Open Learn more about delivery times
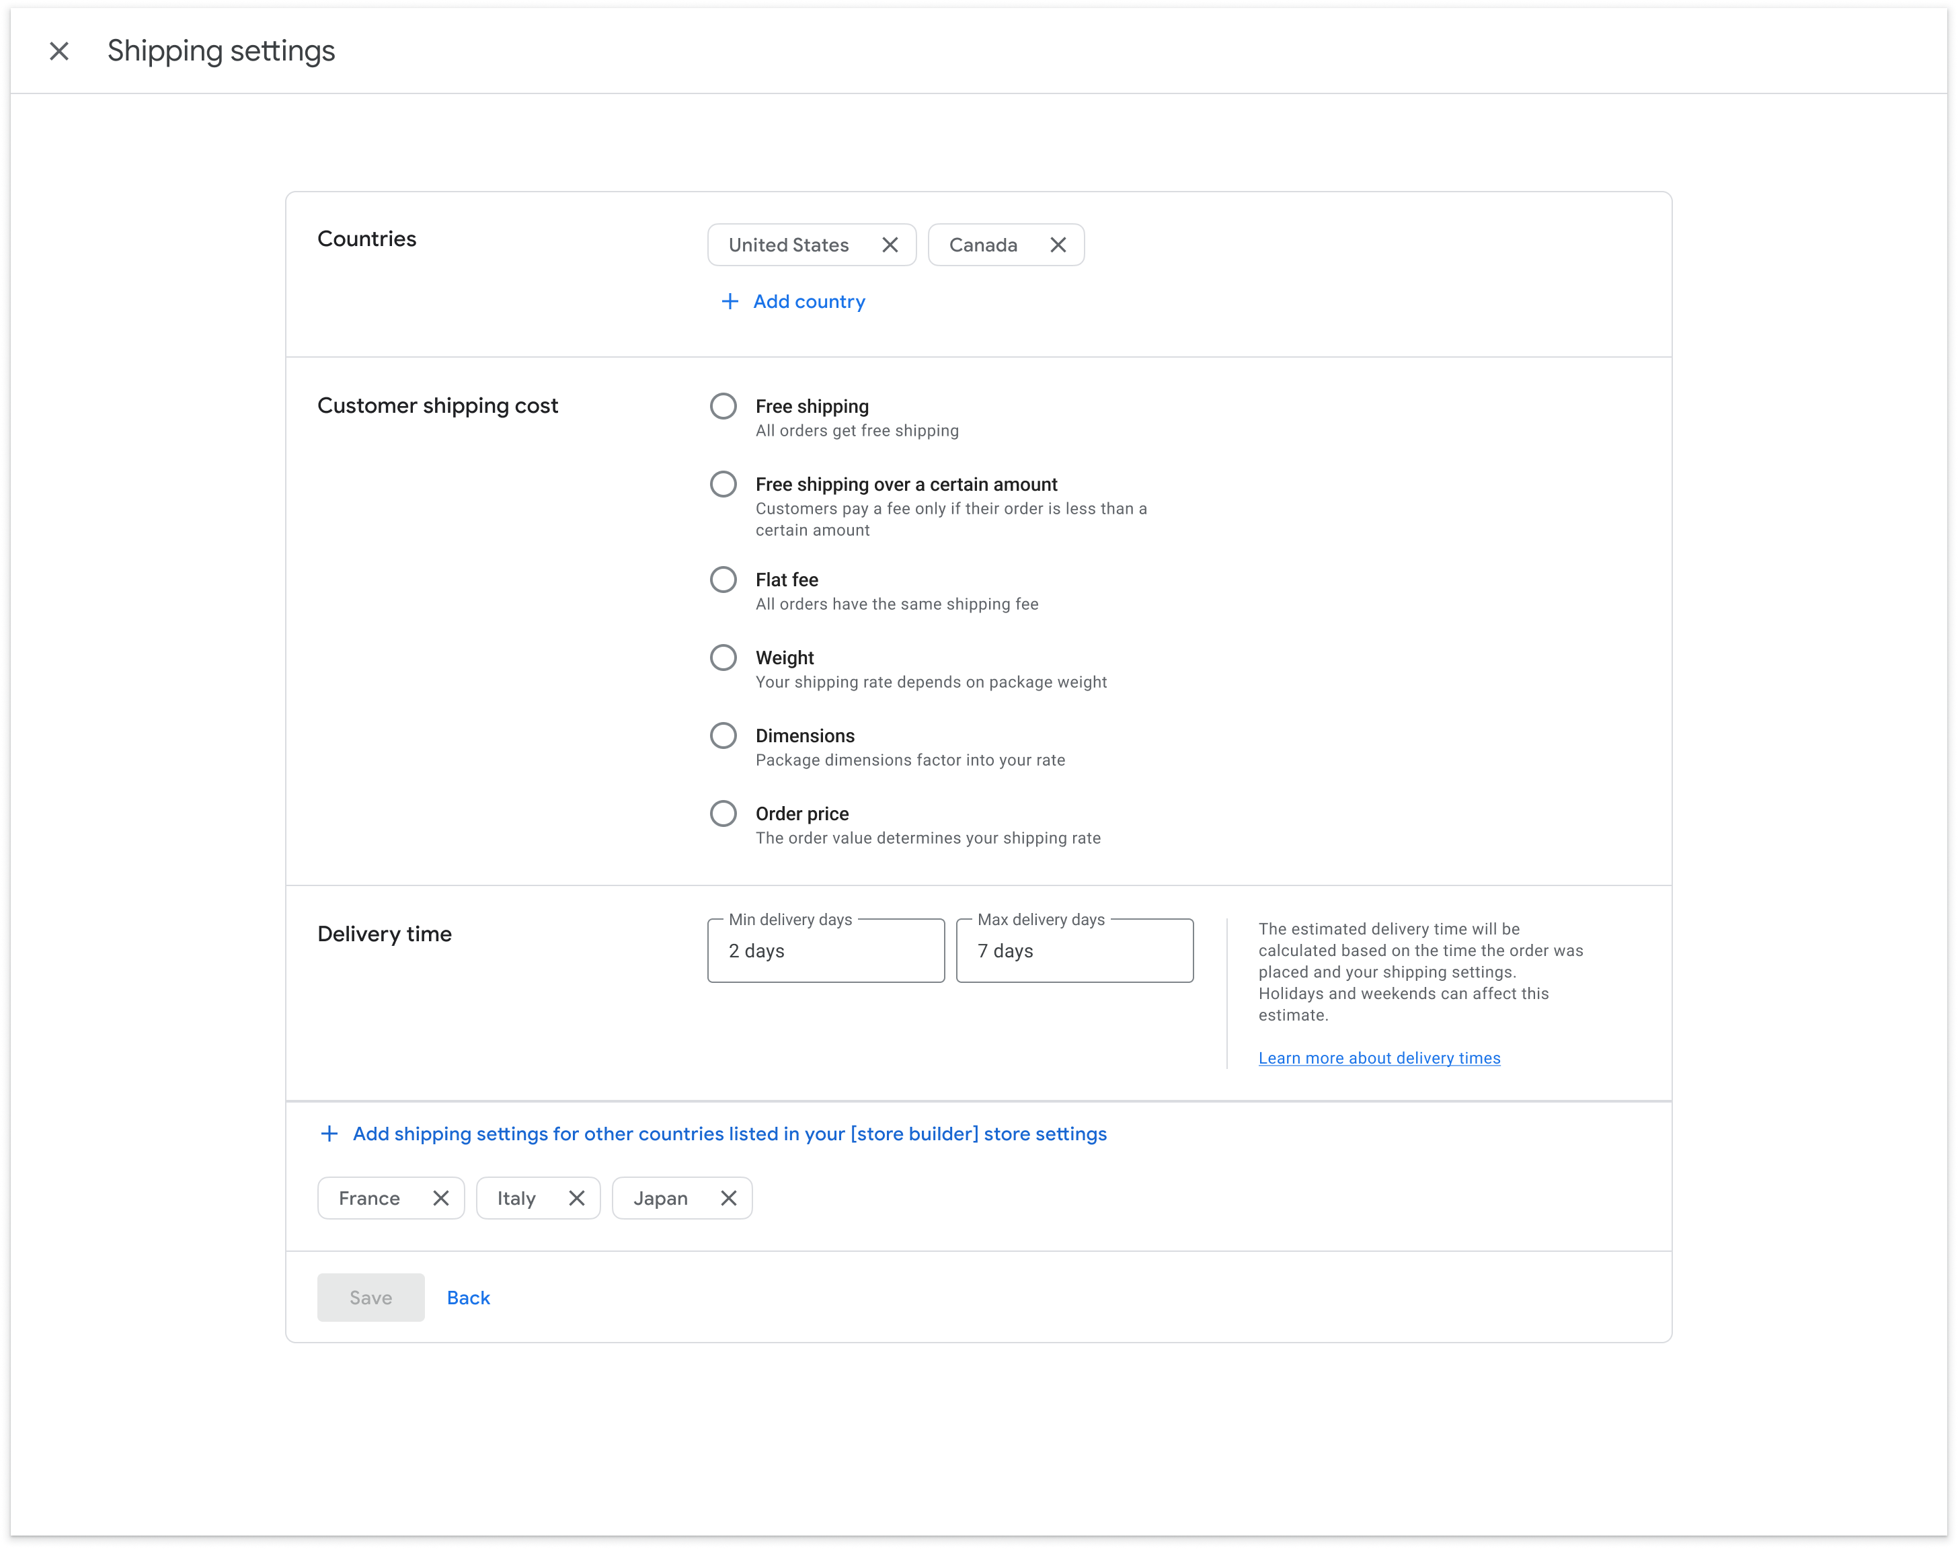 pyautogui.click(x=1378, y=1058)
